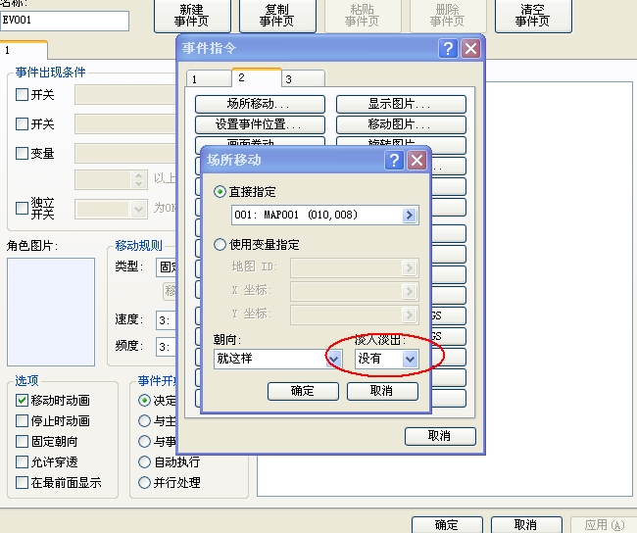Image resolution: width=637 pixels, height=533 pixels.
Task: Select 自动执行 trigger radio button
Action: pos(144,461)
